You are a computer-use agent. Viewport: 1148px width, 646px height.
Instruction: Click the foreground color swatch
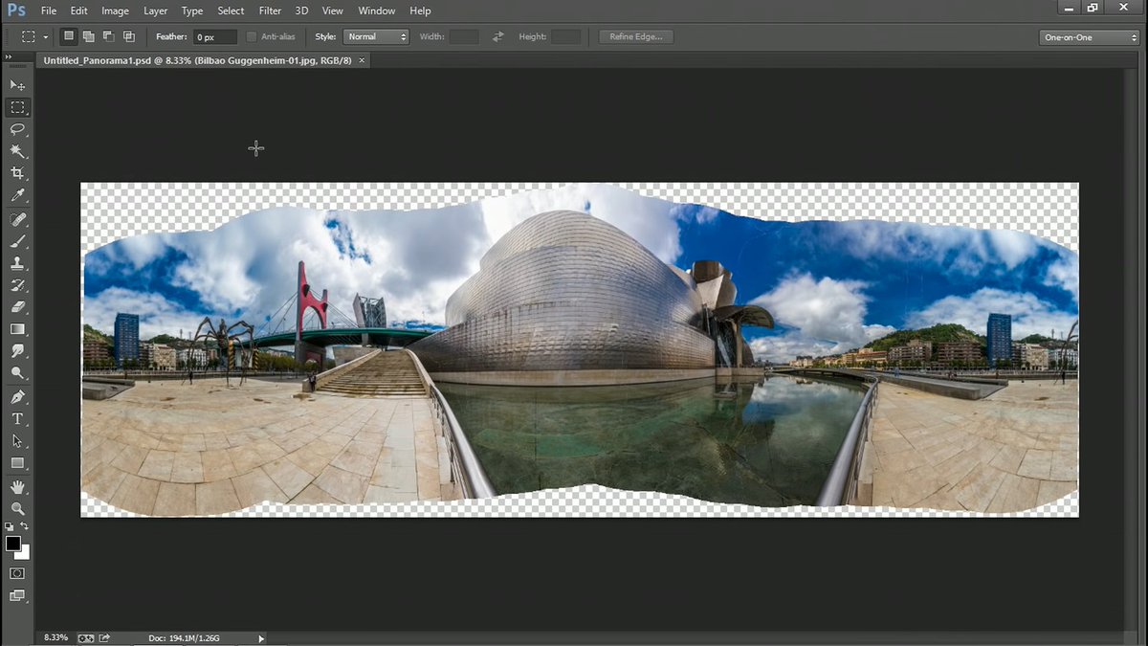[12, 544]
